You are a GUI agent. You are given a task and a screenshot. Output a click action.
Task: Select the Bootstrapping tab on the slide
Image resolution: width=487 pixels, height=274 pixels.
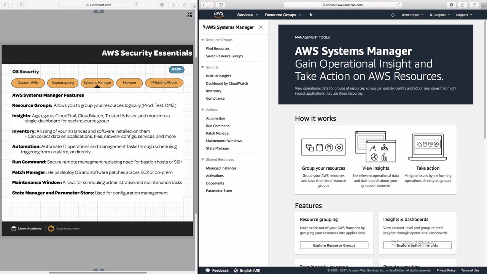click(x=63, y=83)
